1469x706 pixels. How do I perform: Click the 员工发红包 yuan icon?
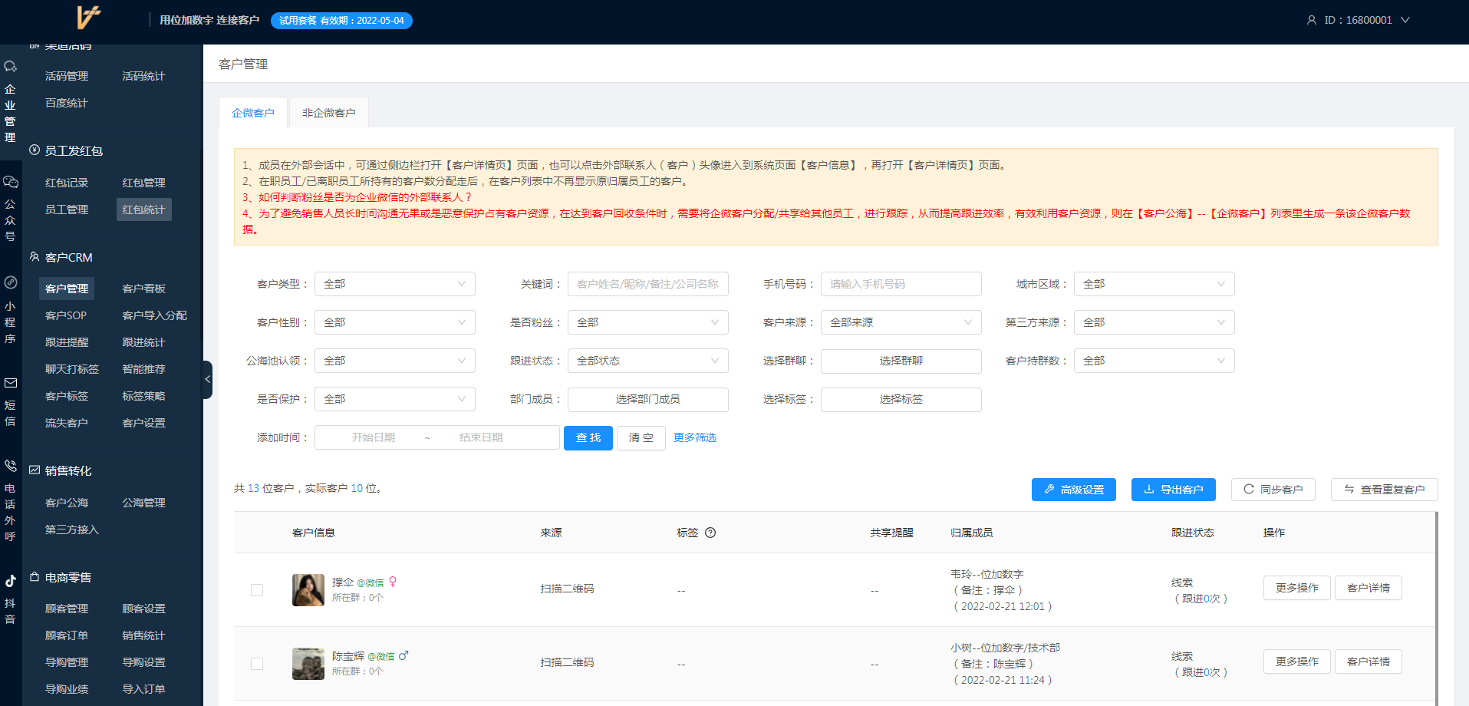[x=35, y=150]
